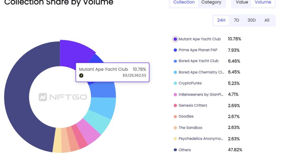Switch to the Collection view tab

coord(184,2)
